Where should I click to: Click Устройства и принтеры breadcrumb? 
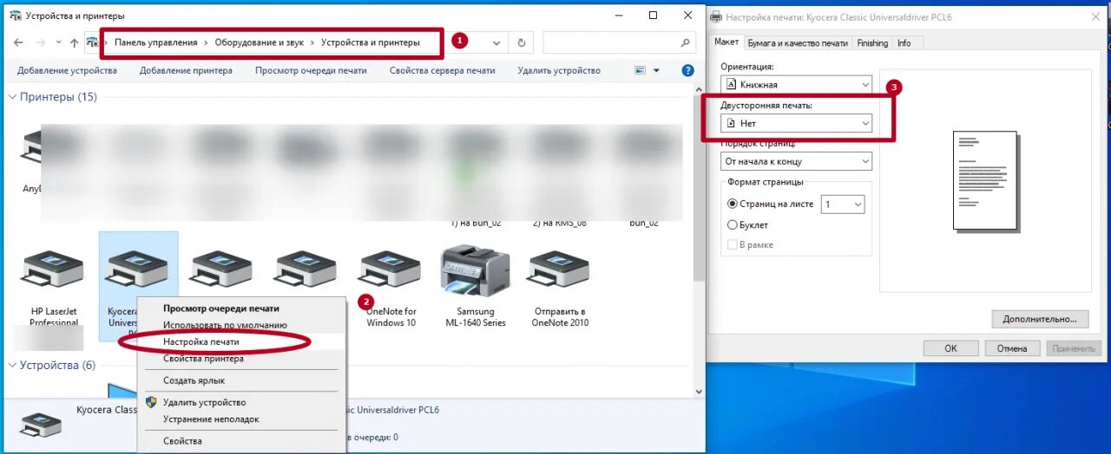[x=371, y=42]
